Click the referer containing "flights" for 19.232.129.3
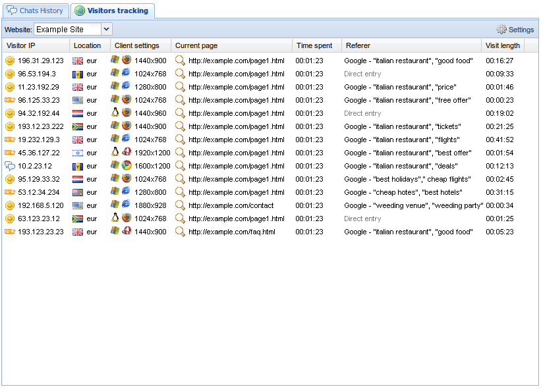Screen dimensions: 541x389 pos(401,140)
